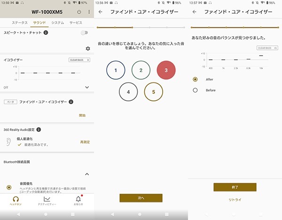This screenshot has width=282, height=220.
Task: Tap the WF-1000XM5 device title
Action: pyautogui.click(x=47, y=12)
